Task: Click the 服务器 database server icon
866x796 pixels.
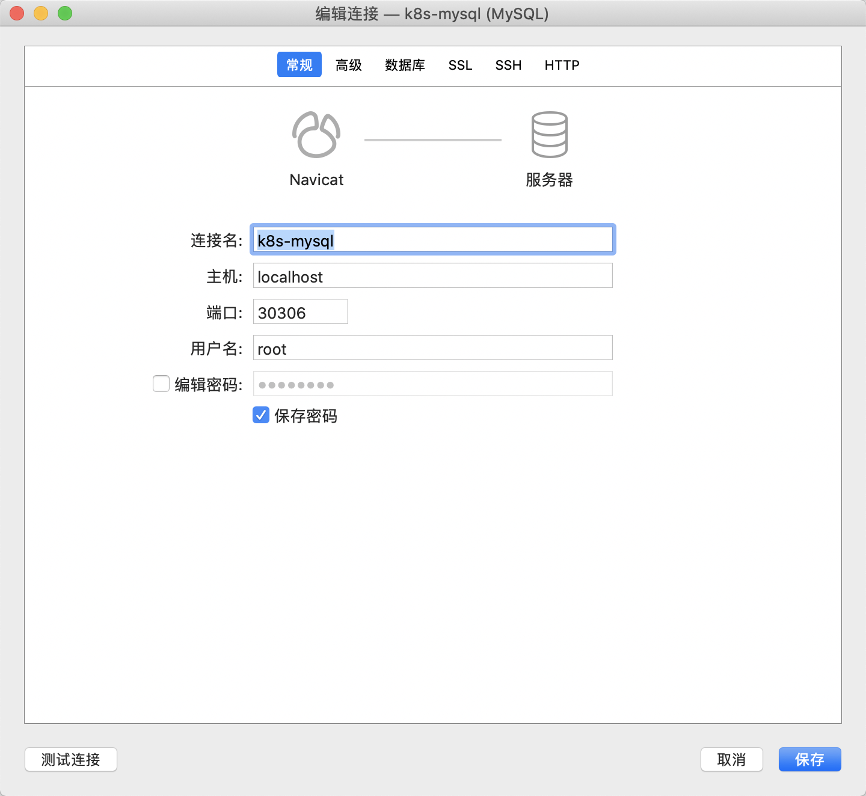Action: tap(548, 133)
